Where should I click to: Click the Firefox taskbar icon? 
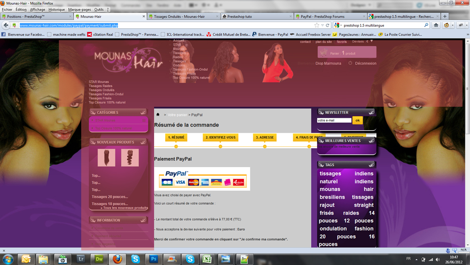click(x=117, y=259)
